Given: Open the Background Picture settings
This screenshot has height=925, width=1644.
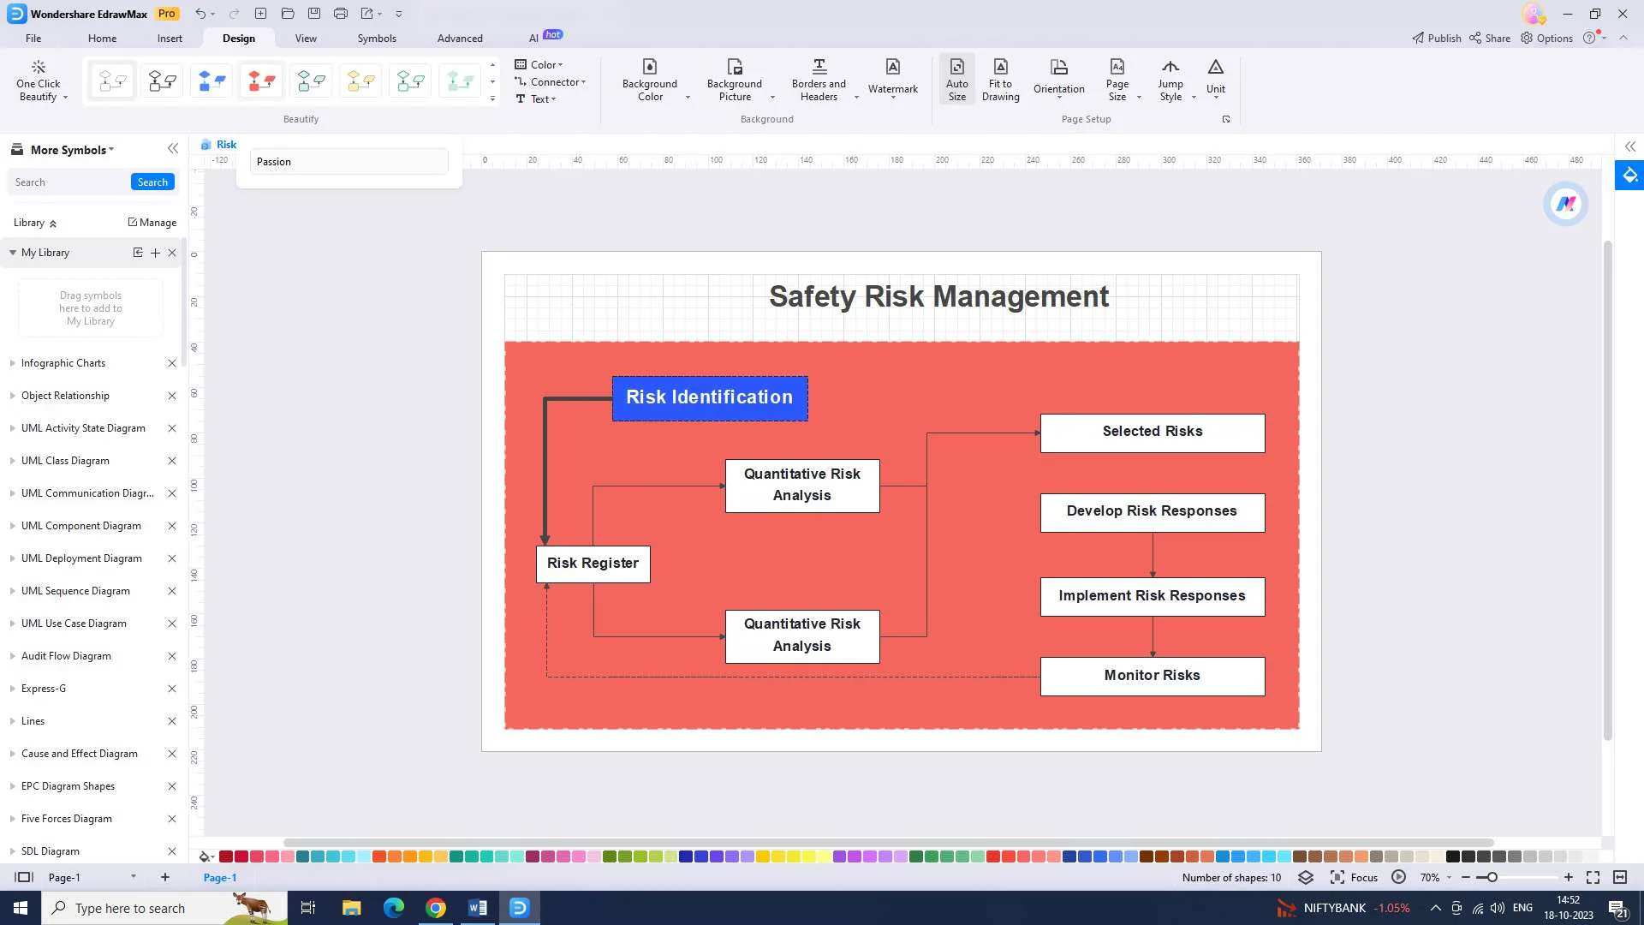Looking at the screenshot, I should pos(735,79).
